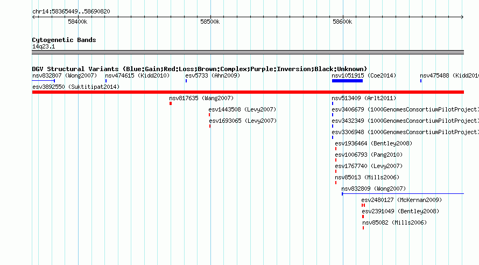Click the red nsv817635 loss marker
This screenshot has width=479, height=265.
171,103
